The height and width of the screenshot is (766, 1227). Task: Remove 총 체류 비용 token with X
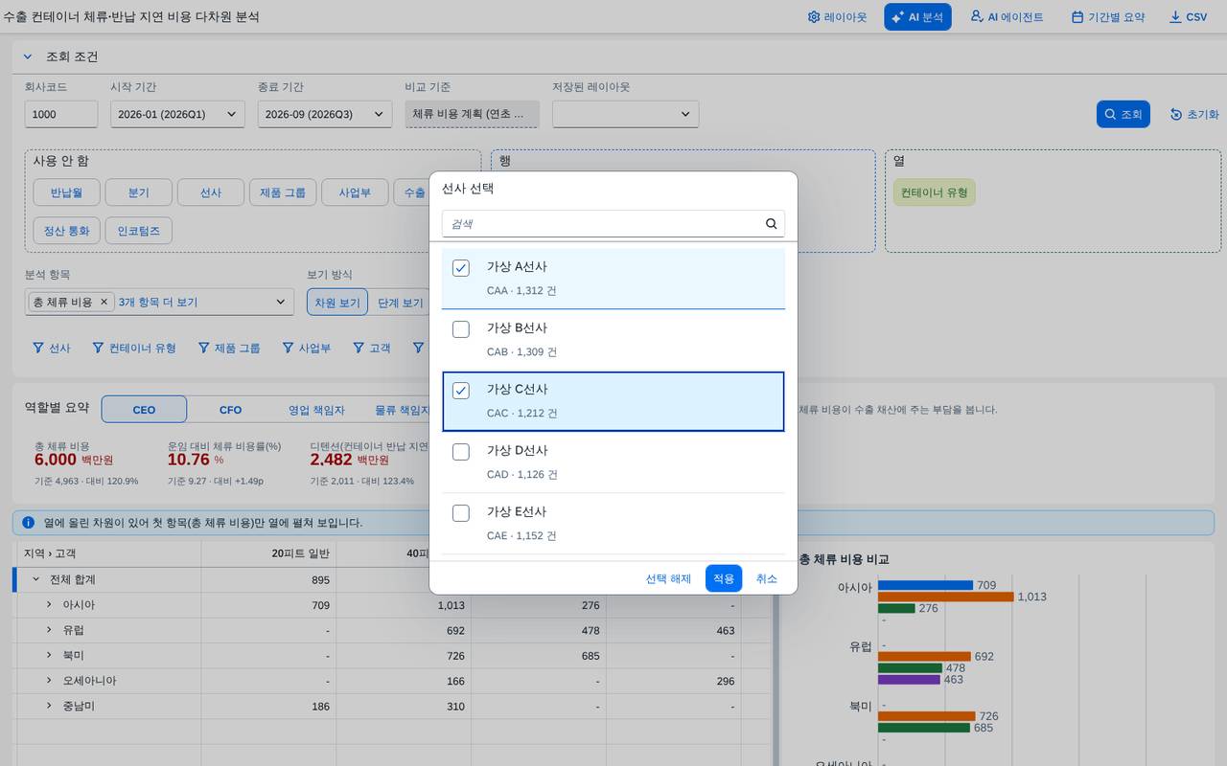pos(104,302)
